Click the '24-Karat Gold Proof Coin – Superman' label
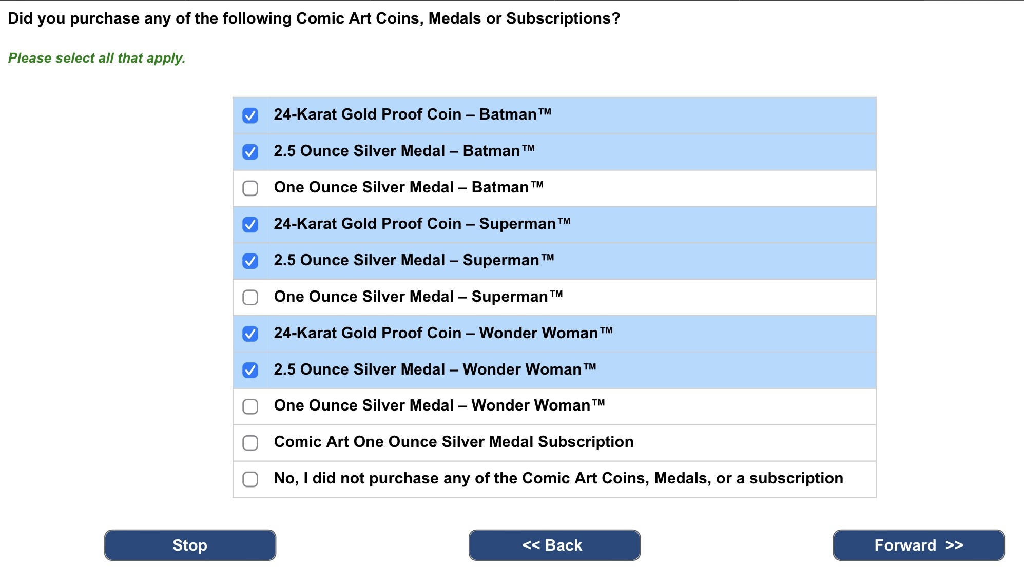Viewport: 1024px width, 585px height. tap(421, 224)
